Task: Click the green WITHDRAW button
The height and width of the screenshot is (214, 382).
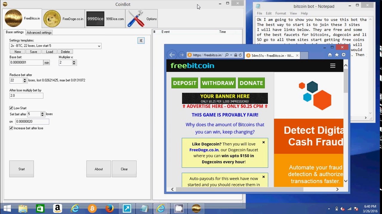Action: point(218,83)
